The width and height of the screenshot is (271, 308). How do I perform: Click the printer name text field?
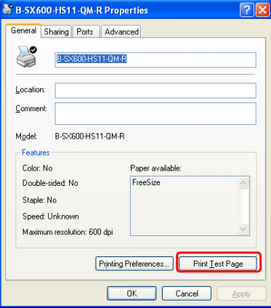pos(155,60)
